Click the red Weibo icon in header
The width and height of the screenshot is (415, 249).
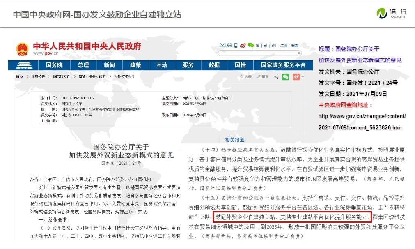(243, 46)
